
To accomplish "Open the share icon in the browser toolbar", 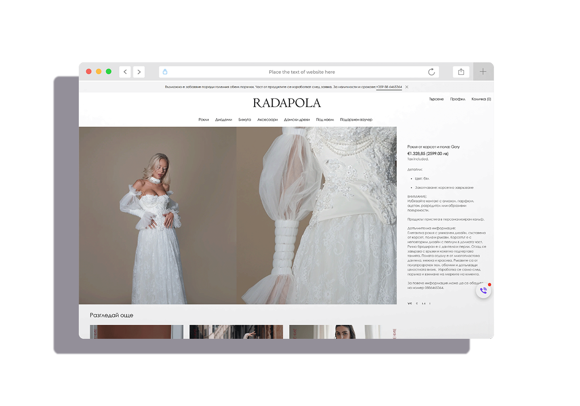I will tap(461, 72).
